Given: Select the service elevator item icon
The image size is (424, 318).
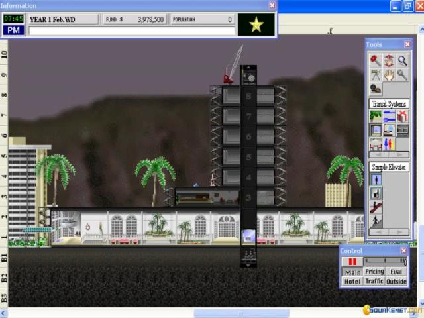Looking at the screenshot, I should coord(376,193).
